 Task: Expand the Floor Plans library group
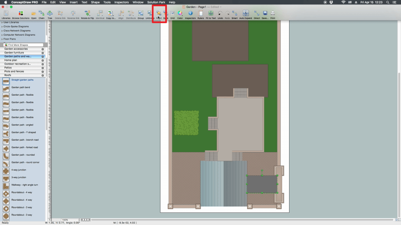coord(2,39)
